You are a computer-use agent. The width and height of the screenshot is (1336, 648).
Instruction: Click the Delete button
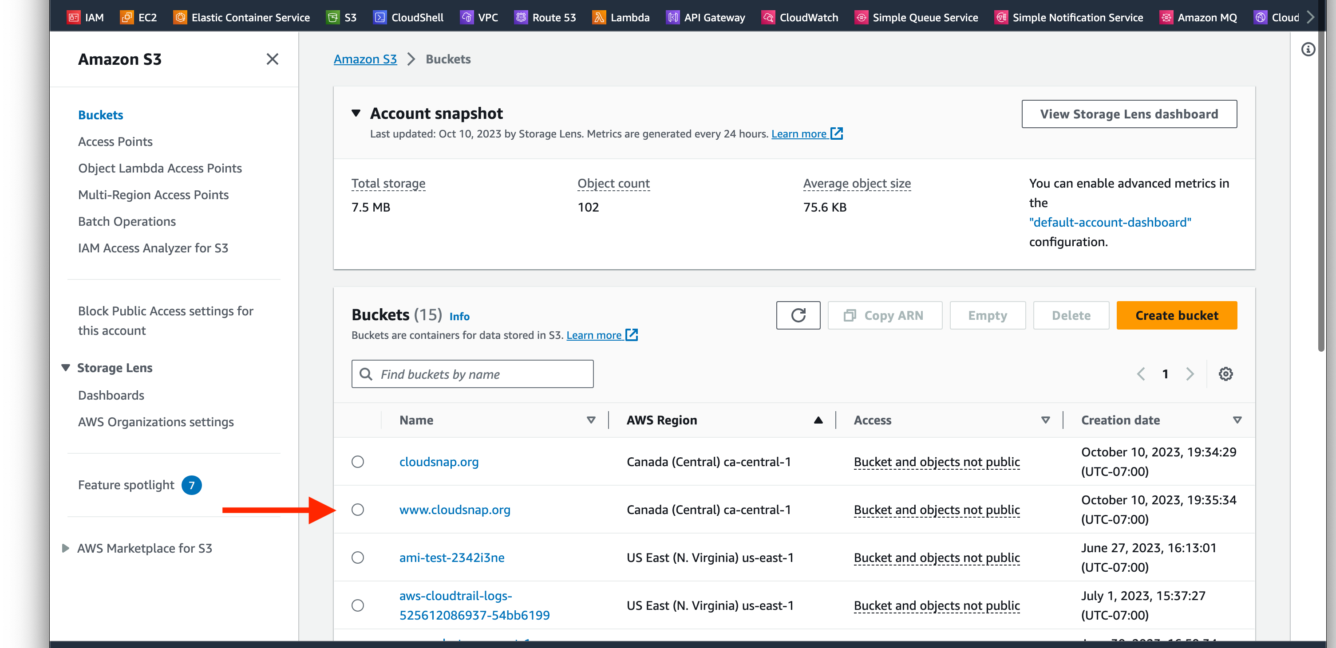point(1071,315)
